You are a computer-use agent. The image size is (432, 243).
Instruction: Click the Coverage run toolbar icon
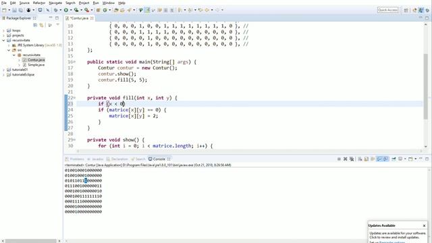pyautogui.click(x=76, y=10)
